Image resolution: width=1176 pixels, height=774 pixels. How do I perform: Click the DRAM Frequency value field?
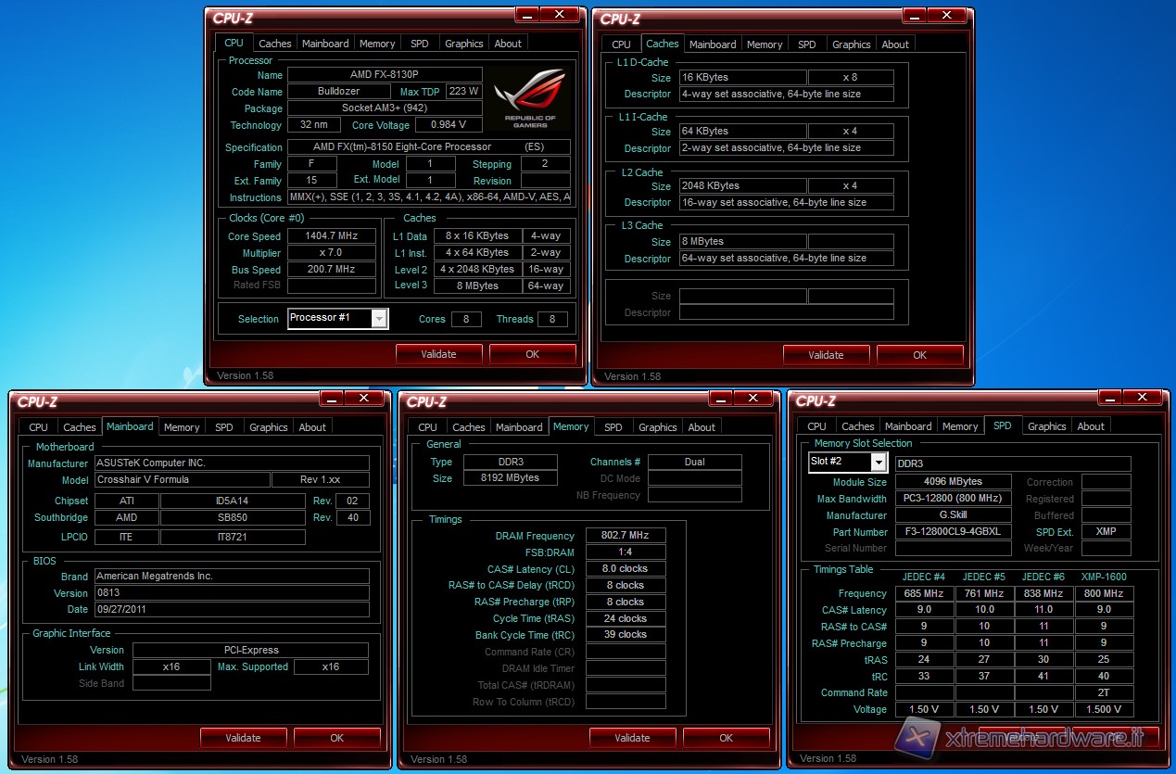pyautogui.click(x=625, y=536)
